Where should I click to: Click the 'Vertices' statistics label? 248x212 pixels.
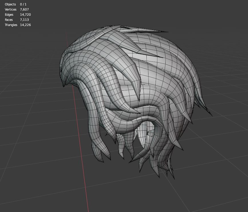click(11, 9)
